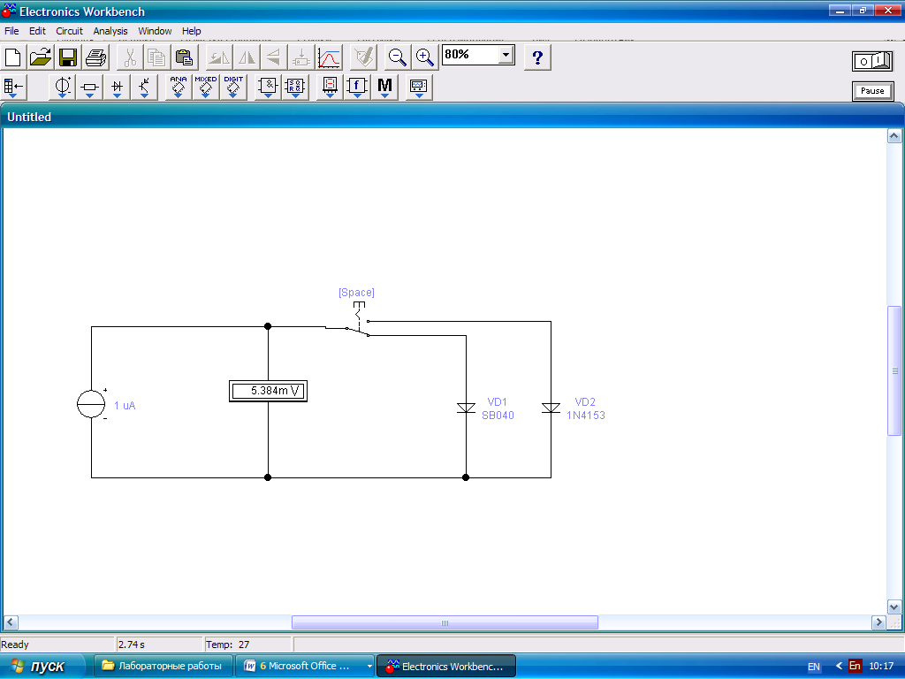The height and width of the screenshot is (679, 905).
Task: Select the 1 uA current source
Action: point(91,403)
